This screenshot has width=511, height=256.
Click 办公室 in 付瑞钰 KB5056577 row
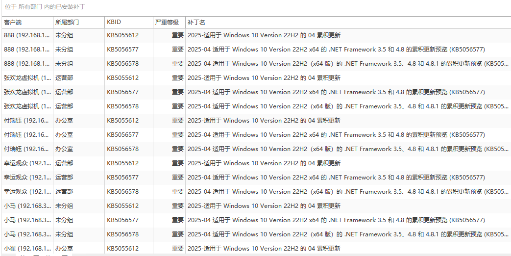64,135
